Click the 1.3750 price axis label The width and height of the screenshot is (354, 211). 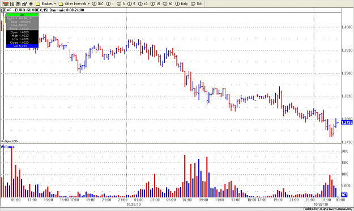(x=347, y=142)
